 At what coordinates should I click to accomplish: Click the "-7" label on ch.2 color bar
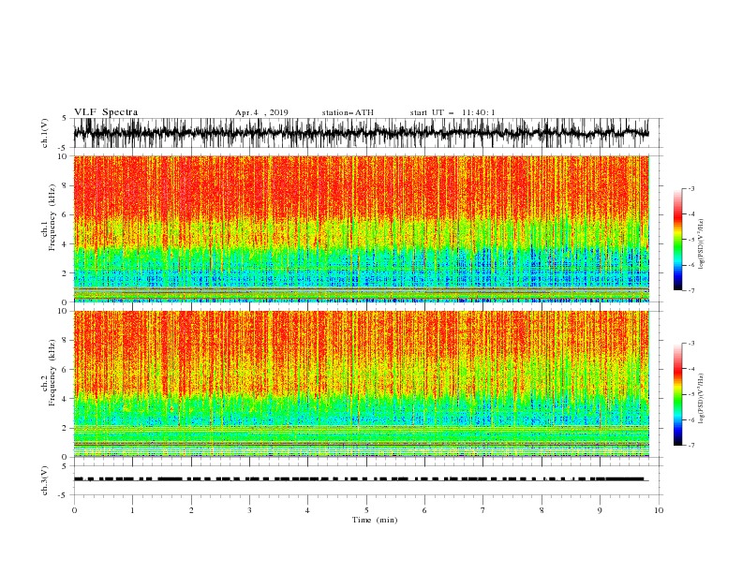pos(690,446)
